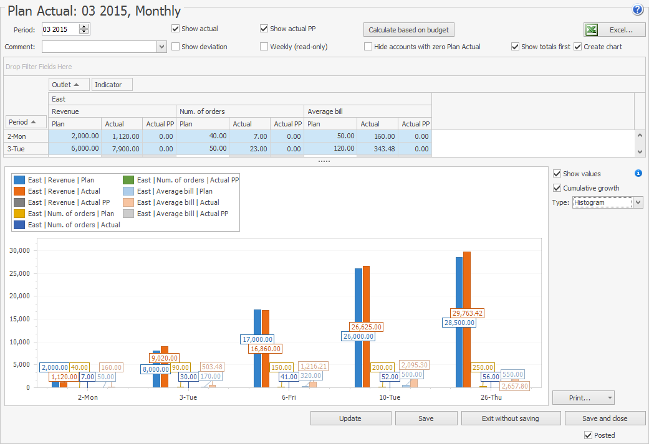Enable the Show deviation checkbox

coord(176,47)
